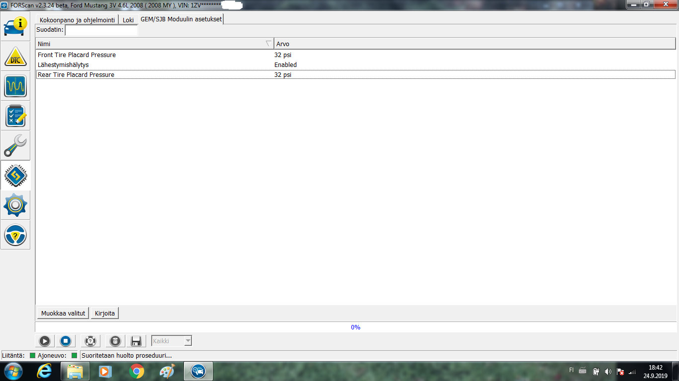Open the steering wheel help section
This screenshot has width=679, height=381.
point(15,235)
